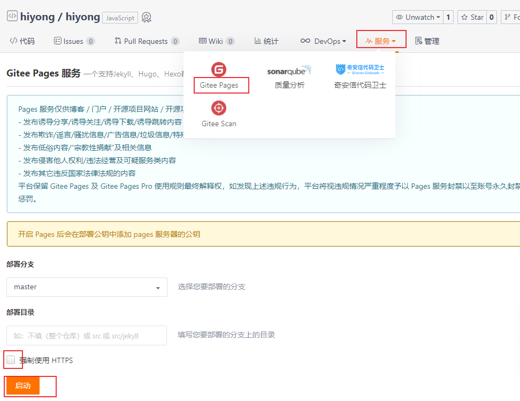520x401 pixels.
Task: Enable the force HTTPS checkbox
Action: [11, 360]
